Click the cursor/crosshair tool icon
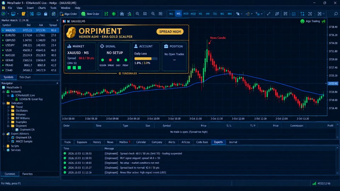This screenshot has width=340, height=191. click(238, 14)
